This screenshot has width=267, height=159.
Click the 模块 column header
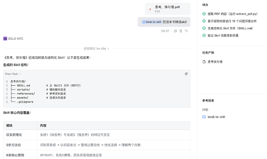click(20, 125)
